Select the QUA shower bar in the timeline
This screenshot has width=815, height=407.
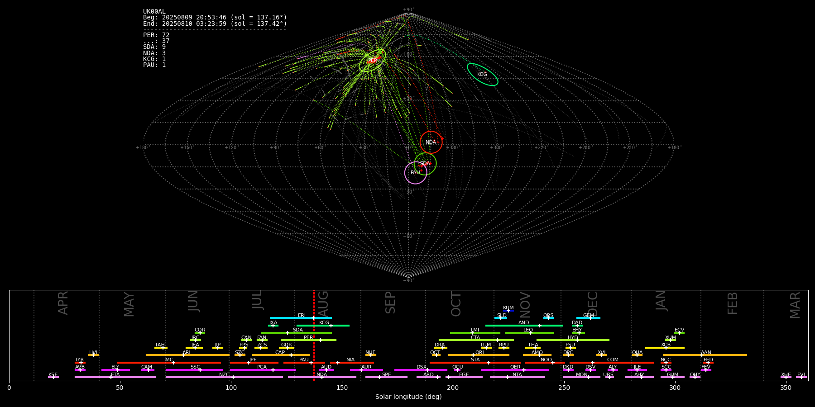[637, 355]
